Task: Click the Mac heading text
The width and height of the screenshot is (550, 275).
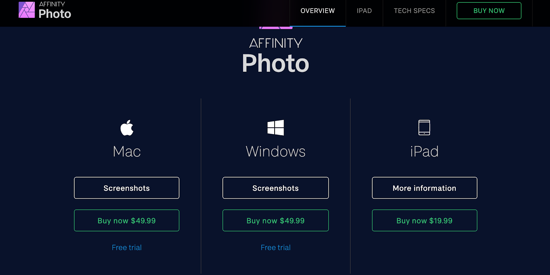Action: pyautogui.click(x=127, y=151)
